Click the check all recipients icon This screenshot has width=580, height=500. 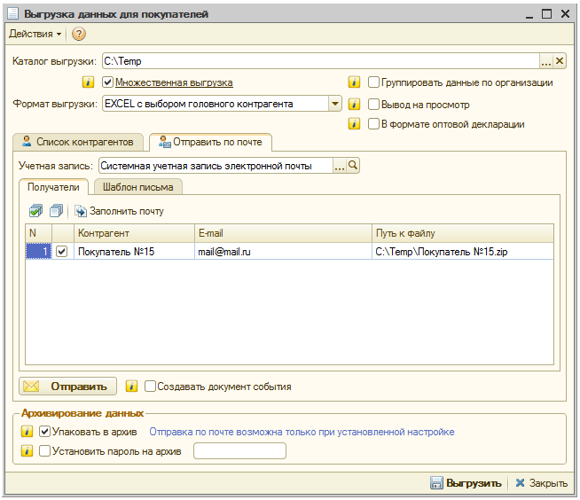tap(35, 211)
